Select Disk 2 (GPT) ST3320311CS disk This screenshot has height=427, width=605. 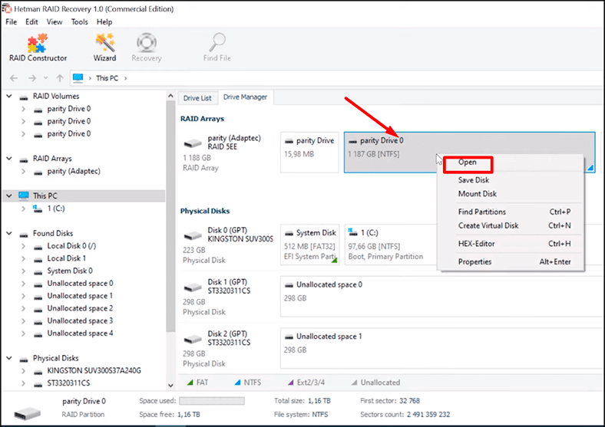tap(228, 348)
